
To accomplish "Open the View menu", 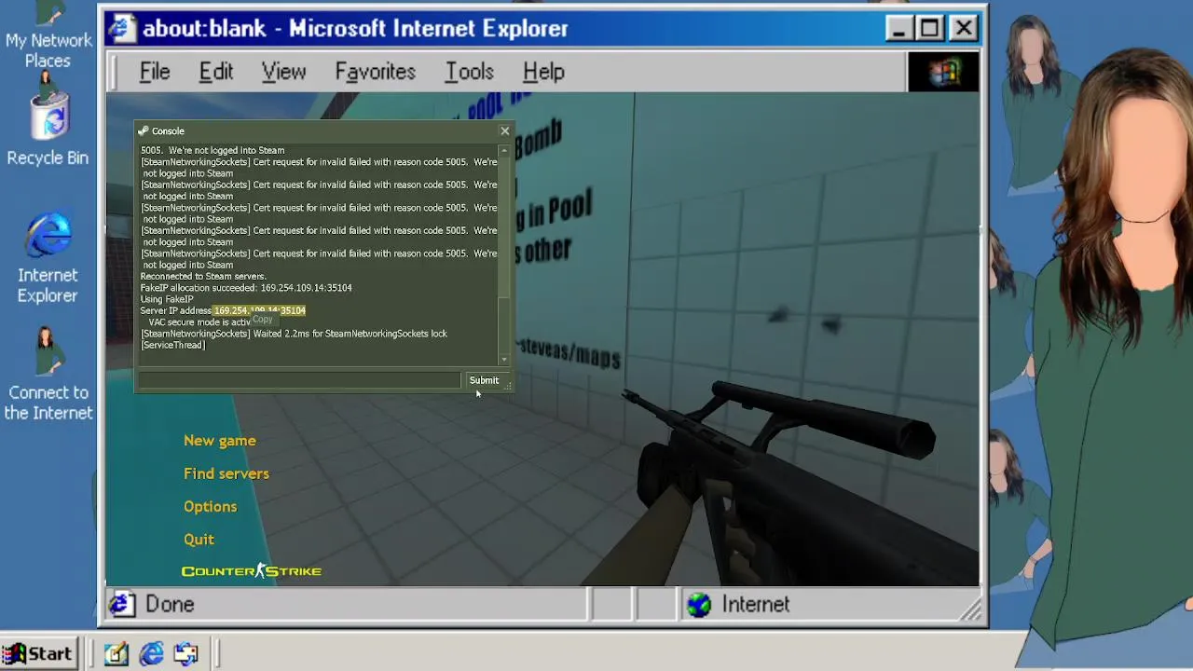I will 283,72.
